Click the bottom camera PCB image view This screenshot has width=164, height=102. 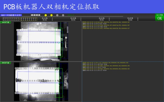tap(41, 82)
